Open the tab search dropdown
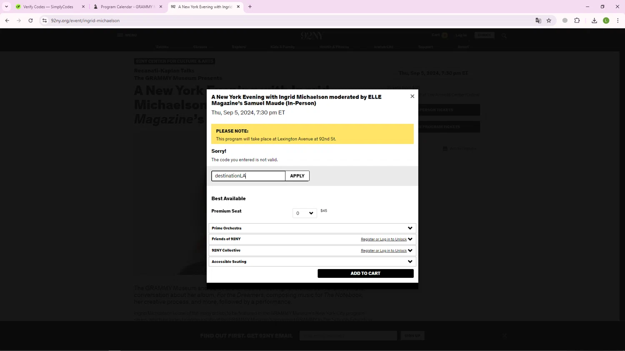 click(x=6, y=7)
